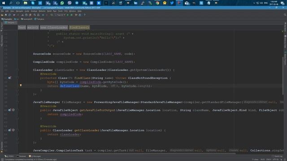The height and width of the screenshot is (161, 287).
Task: Open the Help menu
Action: click(79, 11)
